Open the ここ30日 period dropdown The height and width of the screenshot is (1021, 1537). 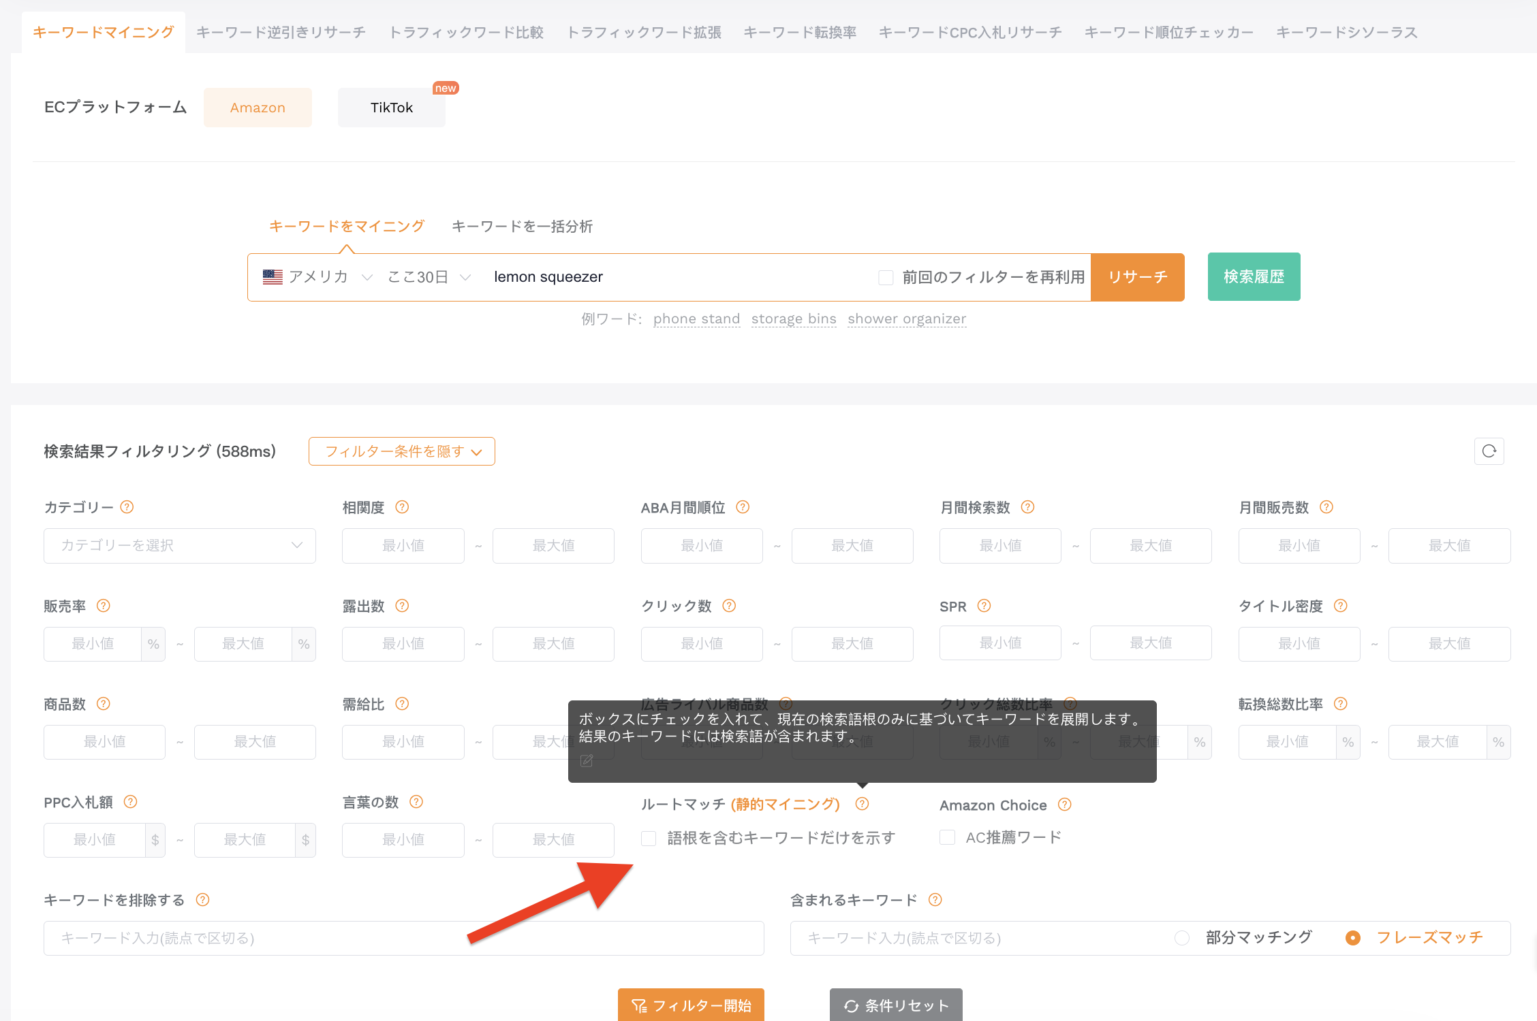tap(429, 277)
